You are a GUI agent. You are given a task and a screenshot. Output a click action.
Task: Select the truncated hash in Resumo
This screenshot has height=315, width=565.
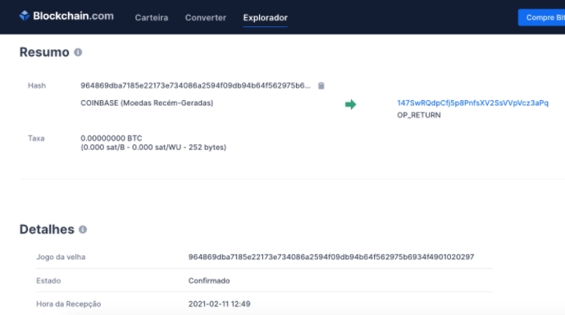[x=195, y=85]
